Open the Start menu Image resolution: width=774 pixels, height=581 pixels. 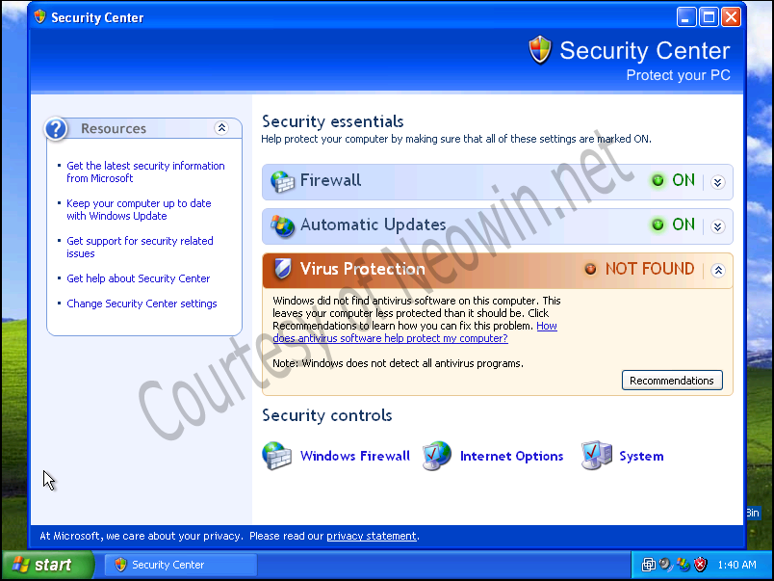click(48, 565)
